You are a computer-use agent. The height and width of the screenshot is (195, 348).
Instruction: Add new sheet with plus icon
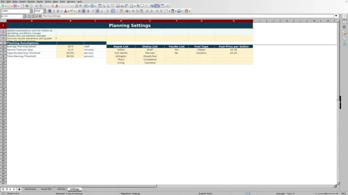[x=19, y=189]
